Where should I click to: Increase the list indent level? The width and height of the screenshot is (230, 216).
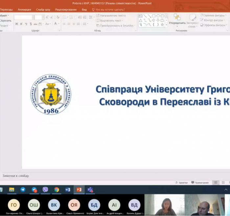pos(85,17)
